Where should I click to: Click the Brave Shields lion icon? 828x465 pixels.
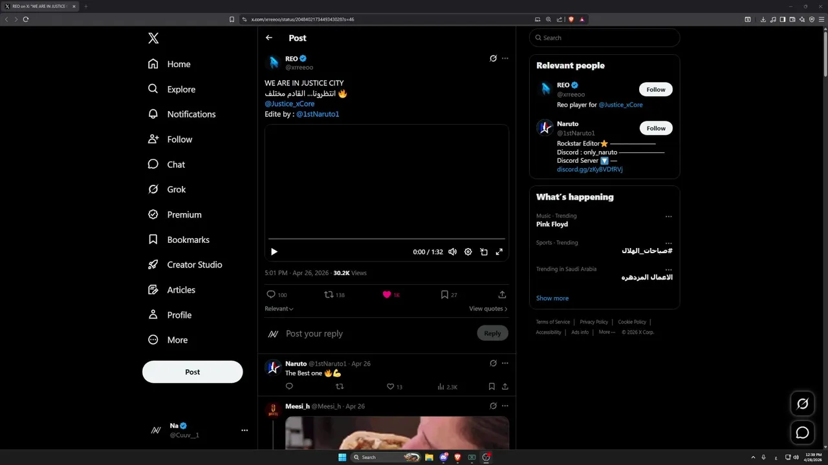click(571, 19)
